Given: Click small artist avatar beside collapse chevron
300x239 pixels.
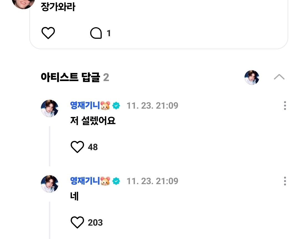Looking at the screenshot, I should click(x=252, y=77).
